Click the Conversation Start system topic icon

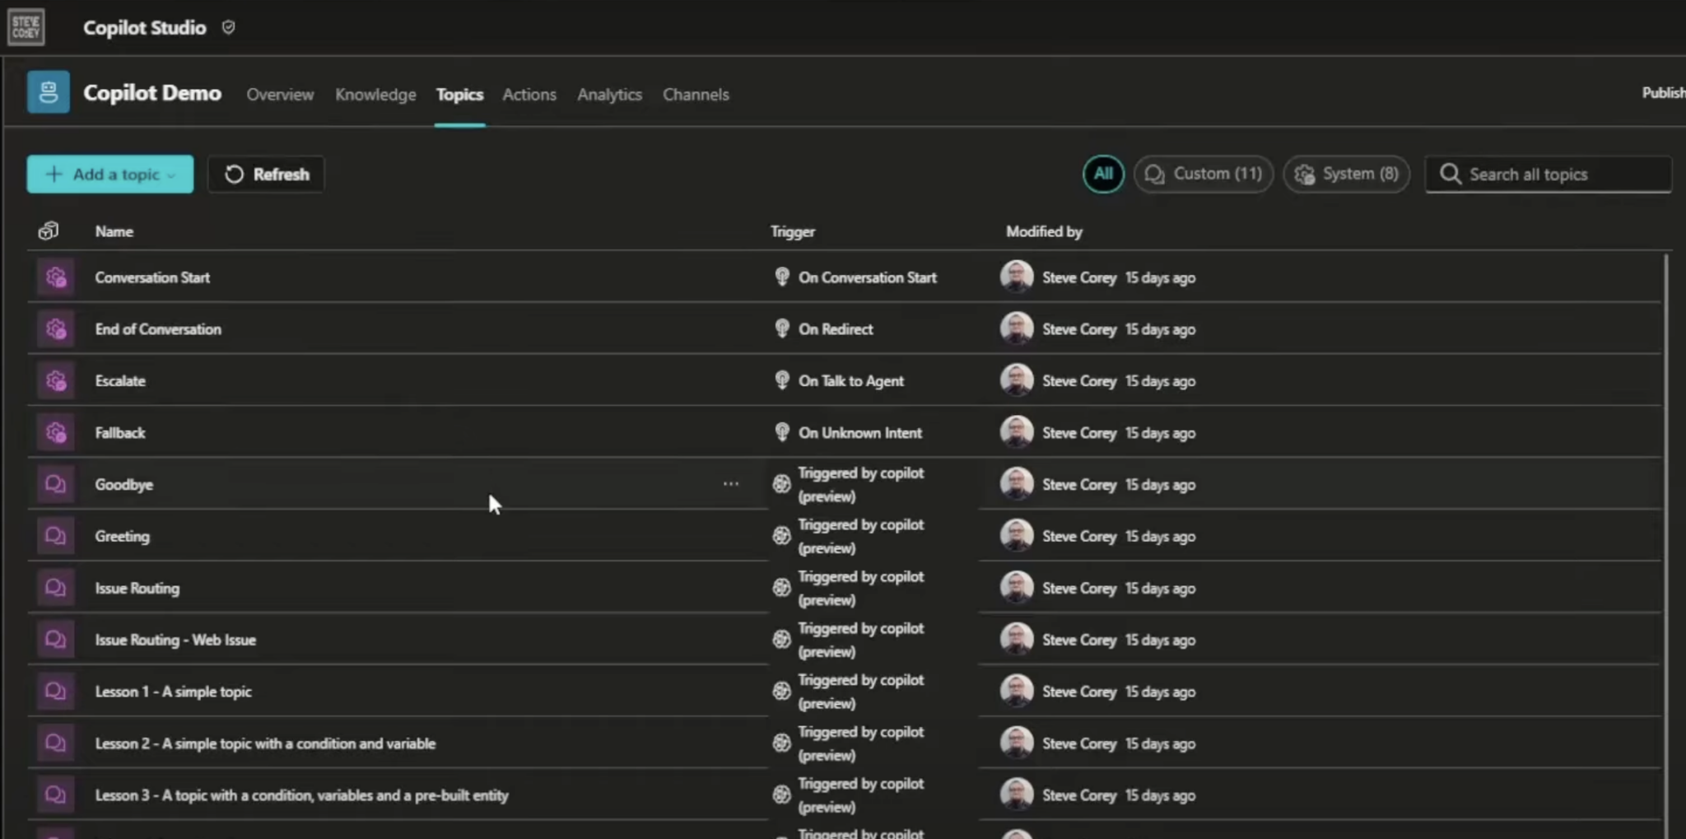click(56, 277)
